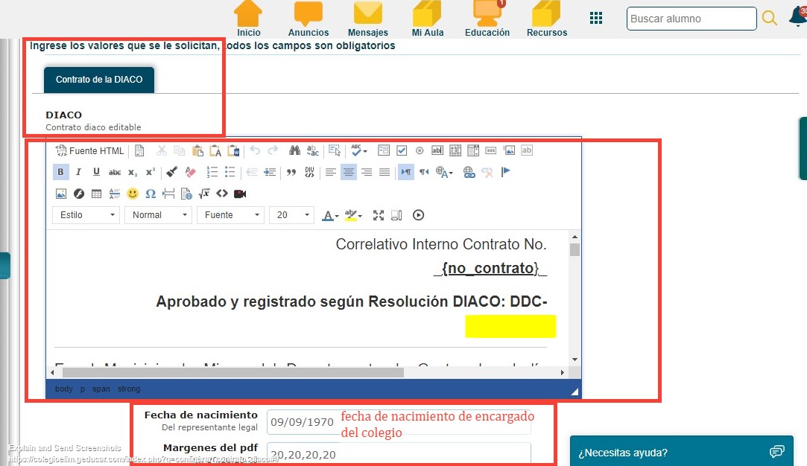Image resolution: width=807 pixels, height=466 pixels.
Task: Click the Insert Link icon
Action: click(469, 172)
